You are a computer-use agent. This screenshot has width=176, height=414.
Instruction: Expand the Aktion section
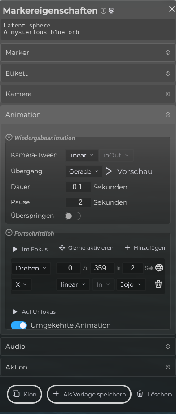point(88,367)
